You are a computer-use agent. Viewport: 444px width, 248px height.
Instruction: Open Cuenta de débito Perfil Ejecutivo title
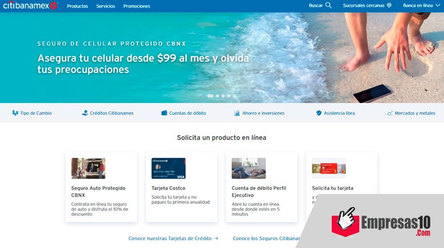[x=259, y=192]
